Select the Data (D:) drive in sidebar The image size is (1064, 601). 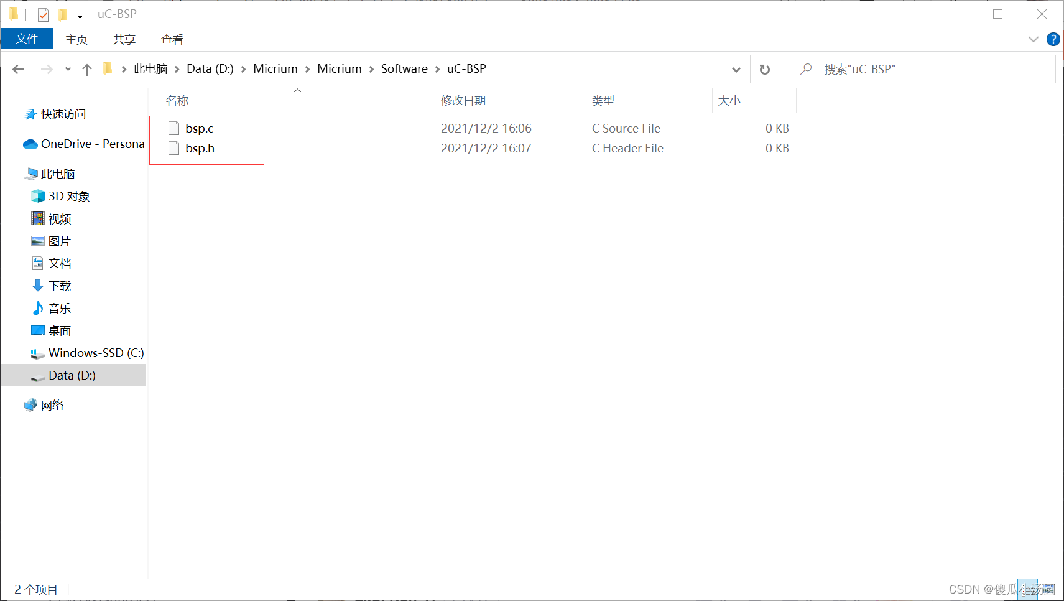tap(72, 375)
